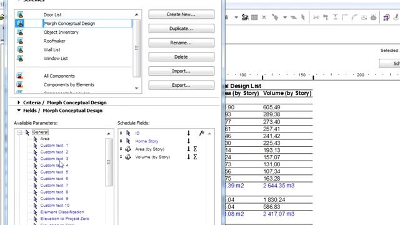Toggle sum symbol for Area (by Story)
The height and width of the screenshot is (225, 400).
(x=195, y=149)
